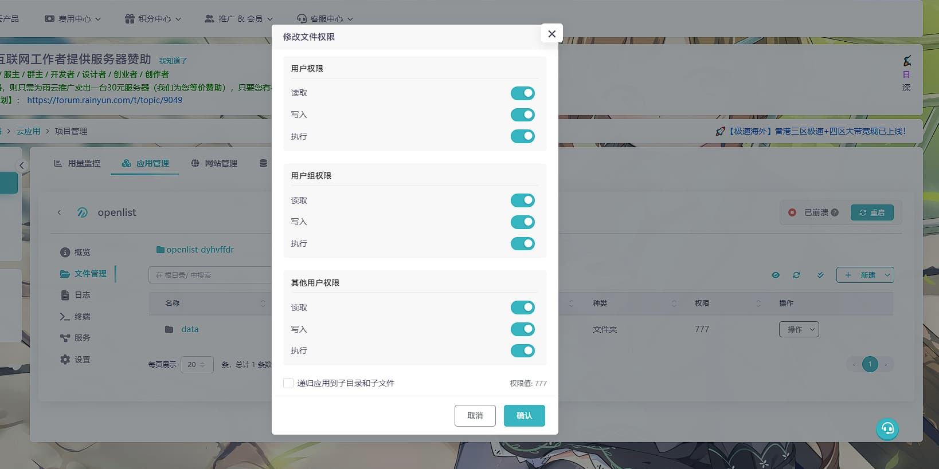Screen dimensions: 939x469
Task: Click the help icon next to 已崩溃
Action: coord(835,212)
